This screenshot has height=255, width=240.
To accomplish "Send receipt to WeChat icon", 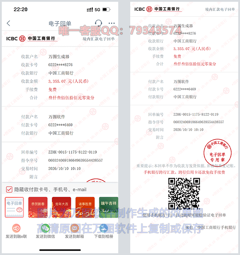I will [45, 228].
